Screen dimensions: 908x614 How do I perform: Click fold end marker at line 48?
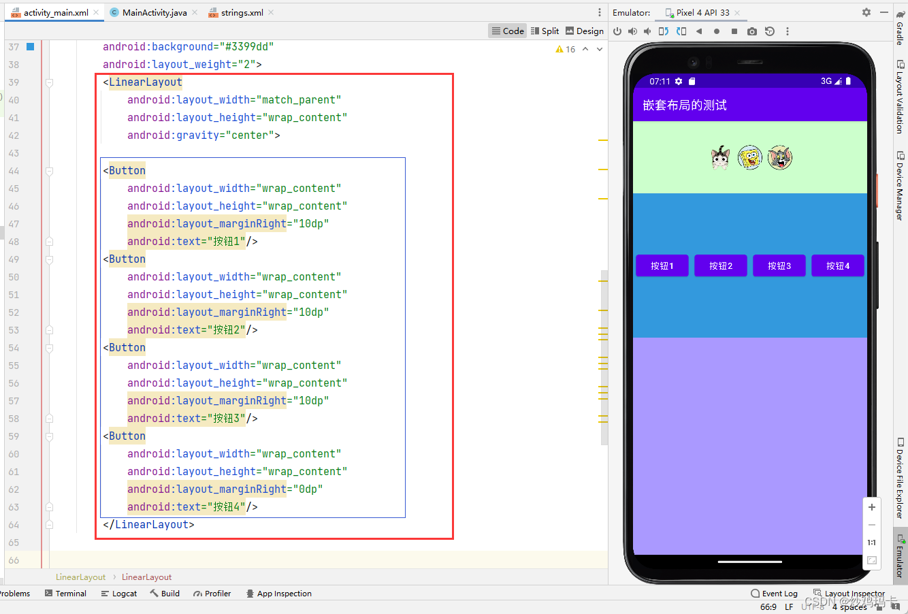tap(49, 242)
